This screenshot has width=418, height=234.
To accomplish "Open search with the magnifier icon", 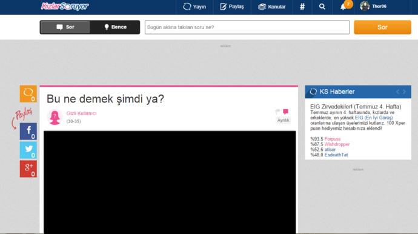I will tap(322, 7).
